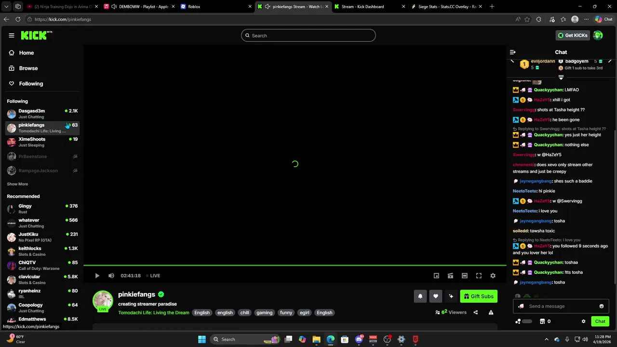Open video player settings gear

coord(493,276)
